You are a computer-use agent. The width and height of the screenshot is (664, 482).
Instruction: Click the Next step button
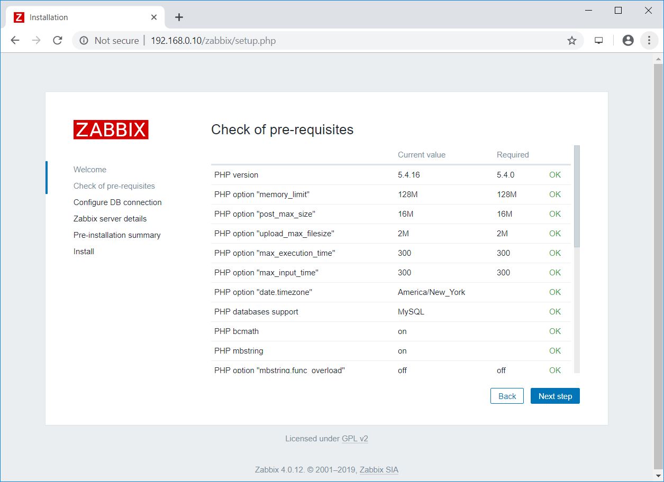555,396
